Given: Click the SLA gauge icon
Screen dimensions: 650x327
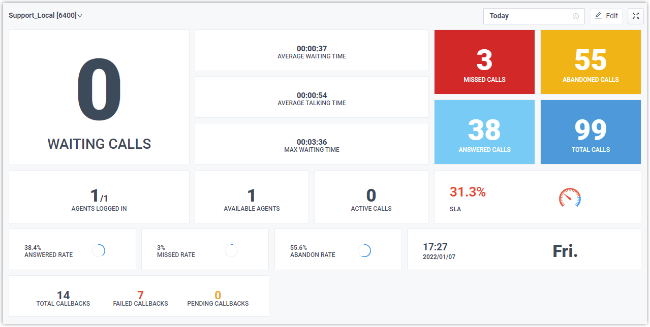Looking at the screenshot, I should 570,198.
